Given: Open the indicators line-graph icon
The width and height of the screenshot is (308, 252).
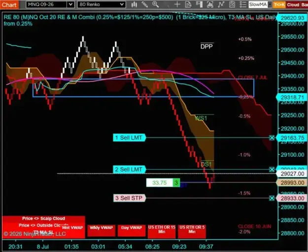Looking at the screenshot, I should click(x=221, y=4).
